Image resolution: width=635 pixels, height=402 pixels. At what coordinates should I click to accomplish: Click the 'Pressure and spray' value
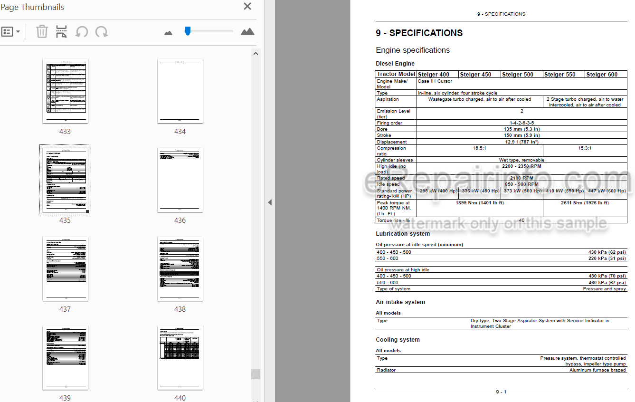(x=605, y=289)
